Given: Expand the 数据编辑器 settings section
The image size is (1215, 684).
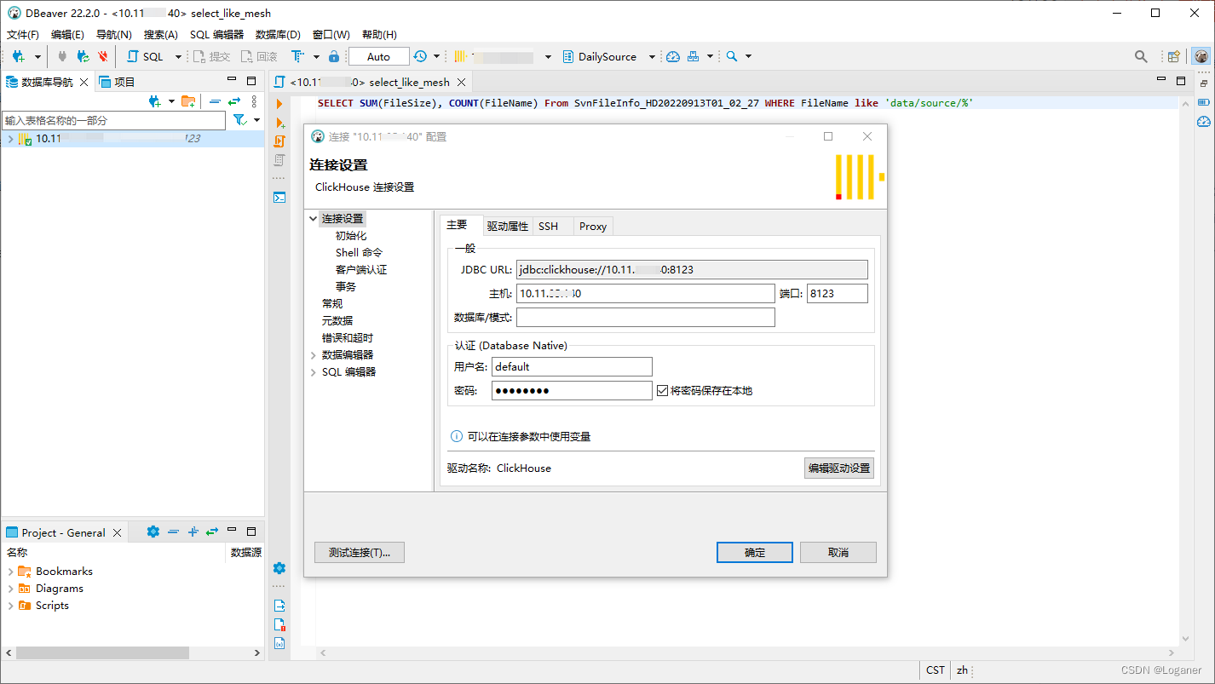Looking at the screenshot, I should [314, 354].
